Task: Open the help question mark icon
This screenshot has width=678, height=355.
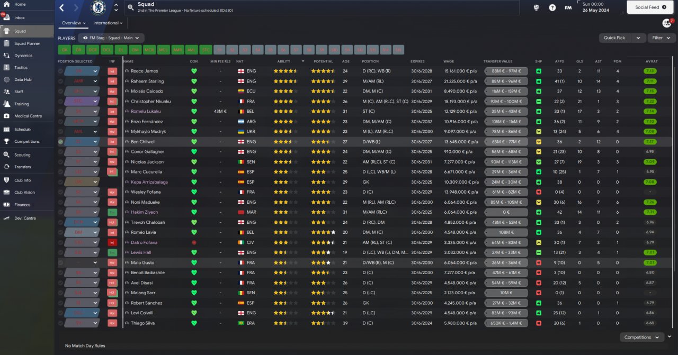Action: [x=552, y=7]
